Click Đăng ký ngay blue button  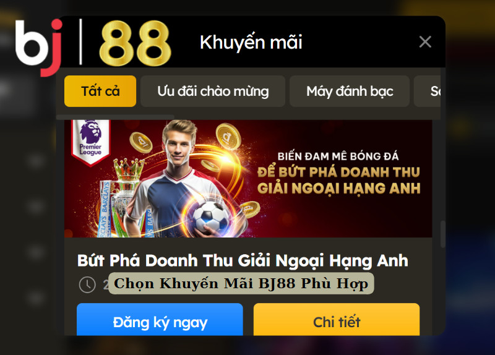pyautogui.click(x=160, y=319)
